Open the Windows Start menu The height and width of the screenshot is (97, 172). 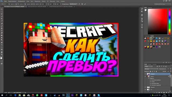pyautogui.click(x=2, y=95)
